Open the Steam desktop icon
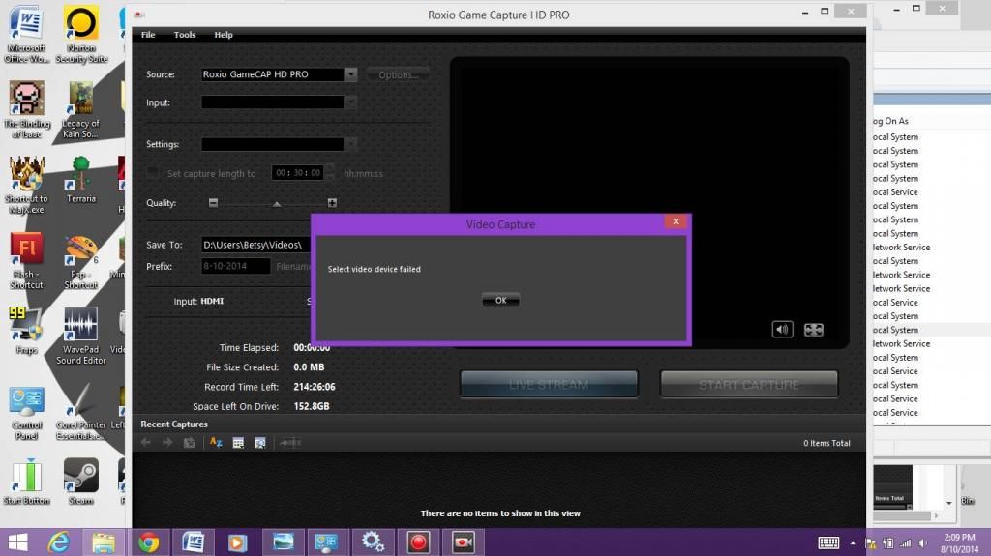The height and width of the screenshot is (556, 991). (x=81, y=482)
